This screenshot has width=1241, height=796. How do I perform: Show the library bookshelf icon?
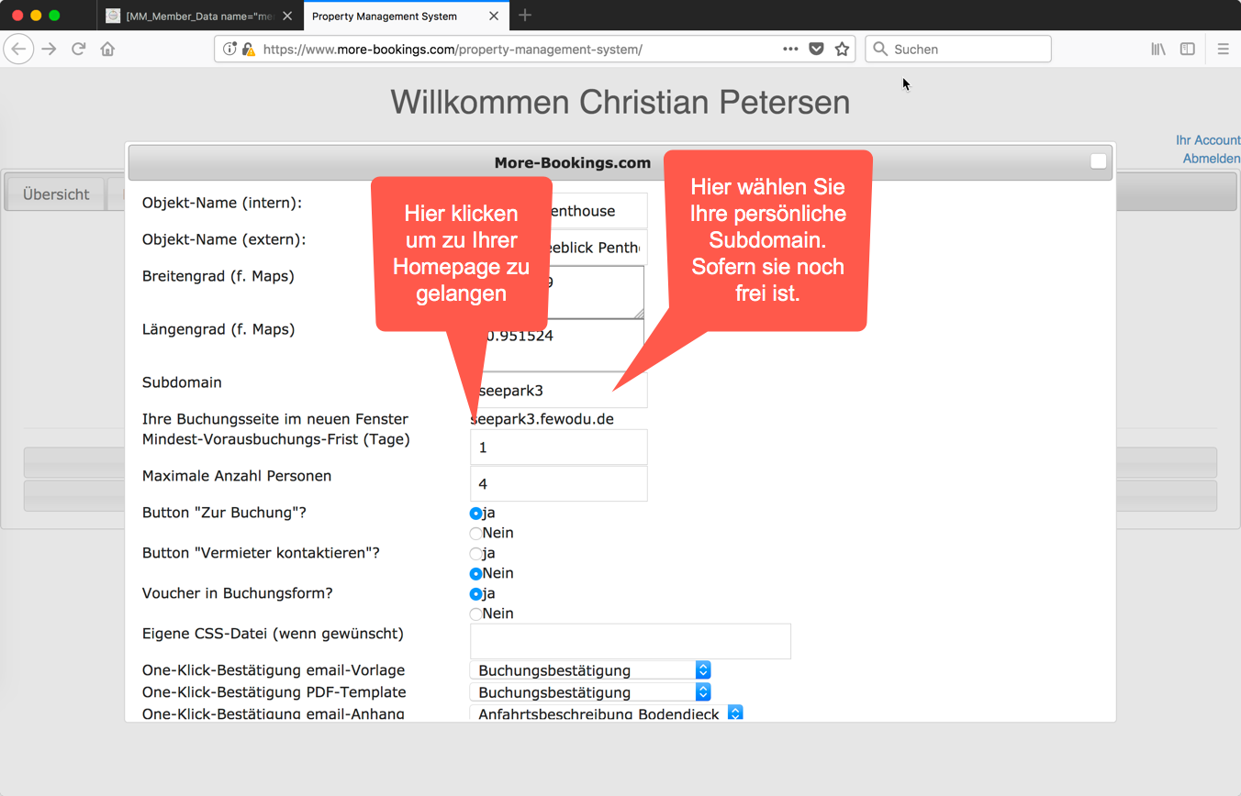tap(1158, 50)
